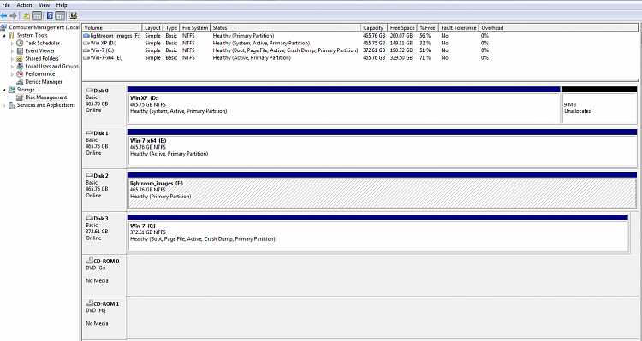This screenshot has width=642, height=341.
Task: Click the 56 % free cell
Action: 425,36
